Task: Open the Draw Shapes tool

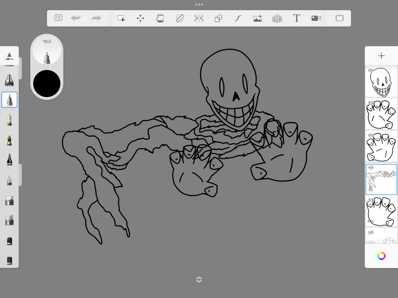Action: pos(218,18)
